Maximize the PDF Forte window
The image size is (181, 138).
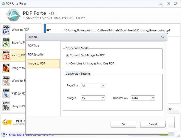168,4
